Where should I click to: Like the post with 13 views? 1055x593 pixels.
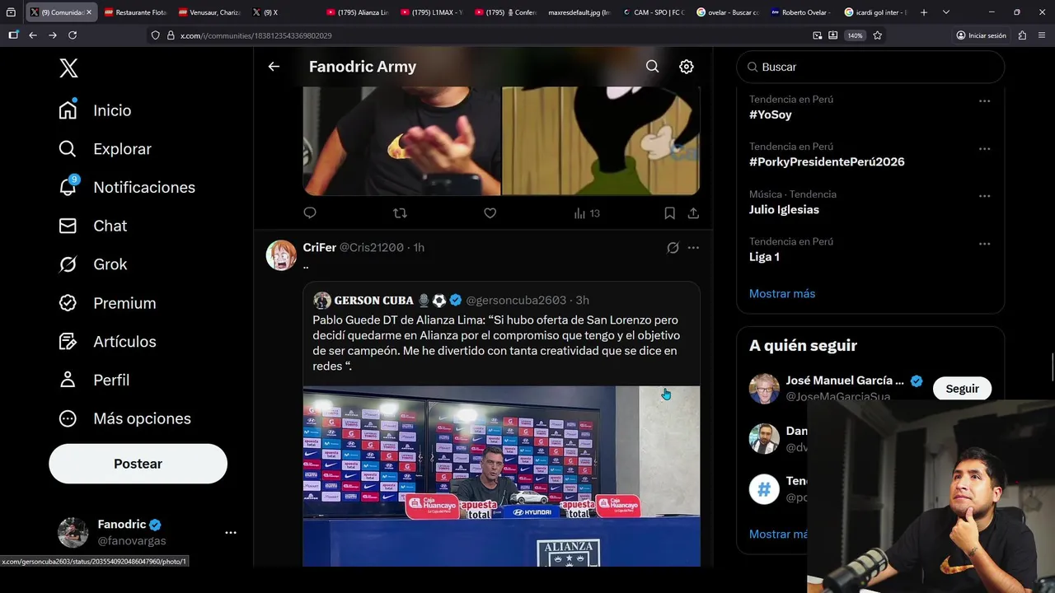coord(490,213)
